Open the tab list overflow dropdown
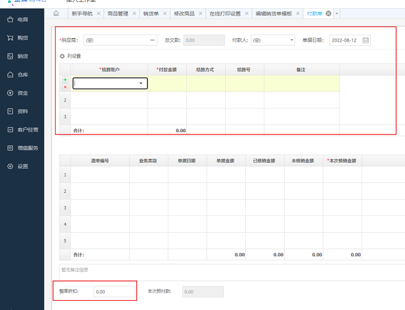This screenshot has height=310, width=405. (337, 13)
